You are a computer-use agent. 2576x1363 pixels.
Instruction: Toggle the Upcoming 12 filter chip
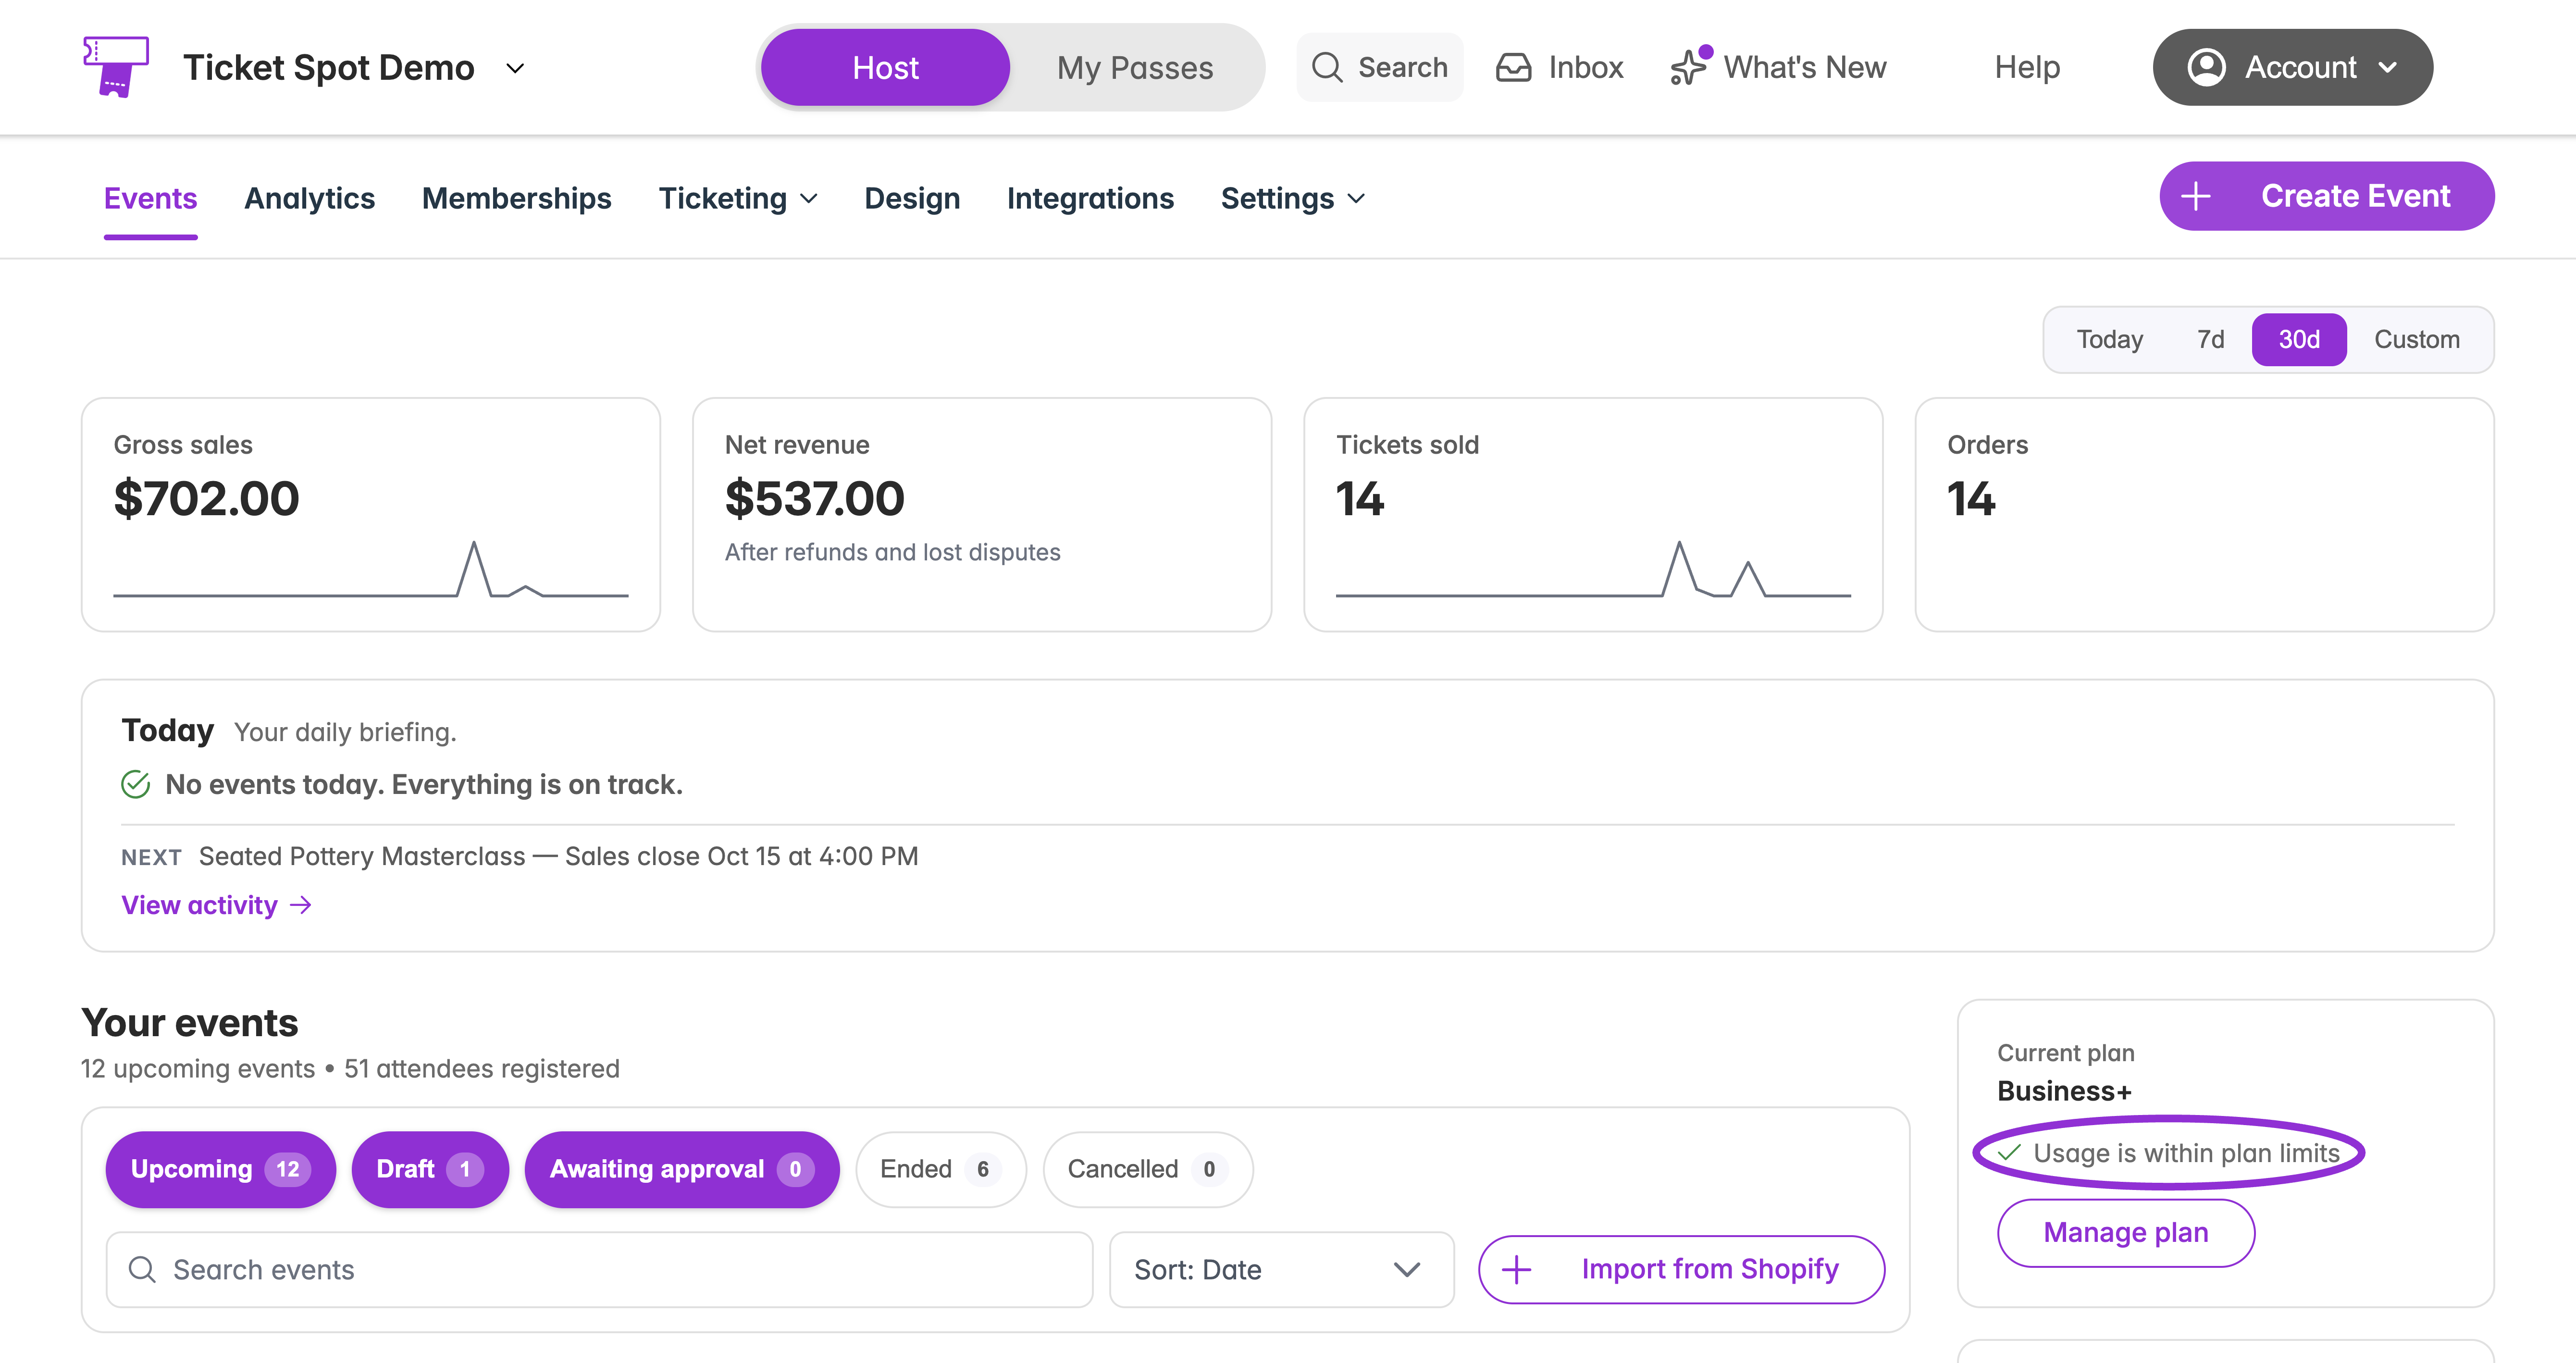[x=221, y=1169]
